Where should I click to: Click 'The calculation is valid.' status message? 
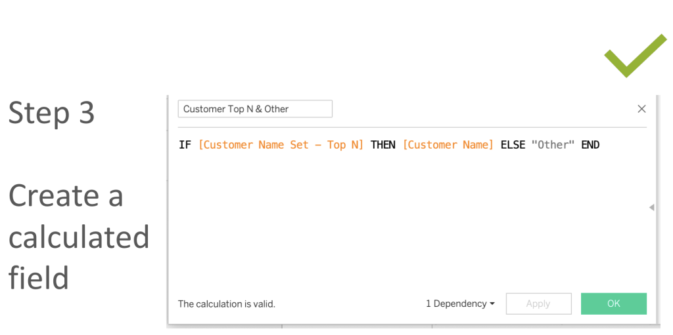(227, 304)
